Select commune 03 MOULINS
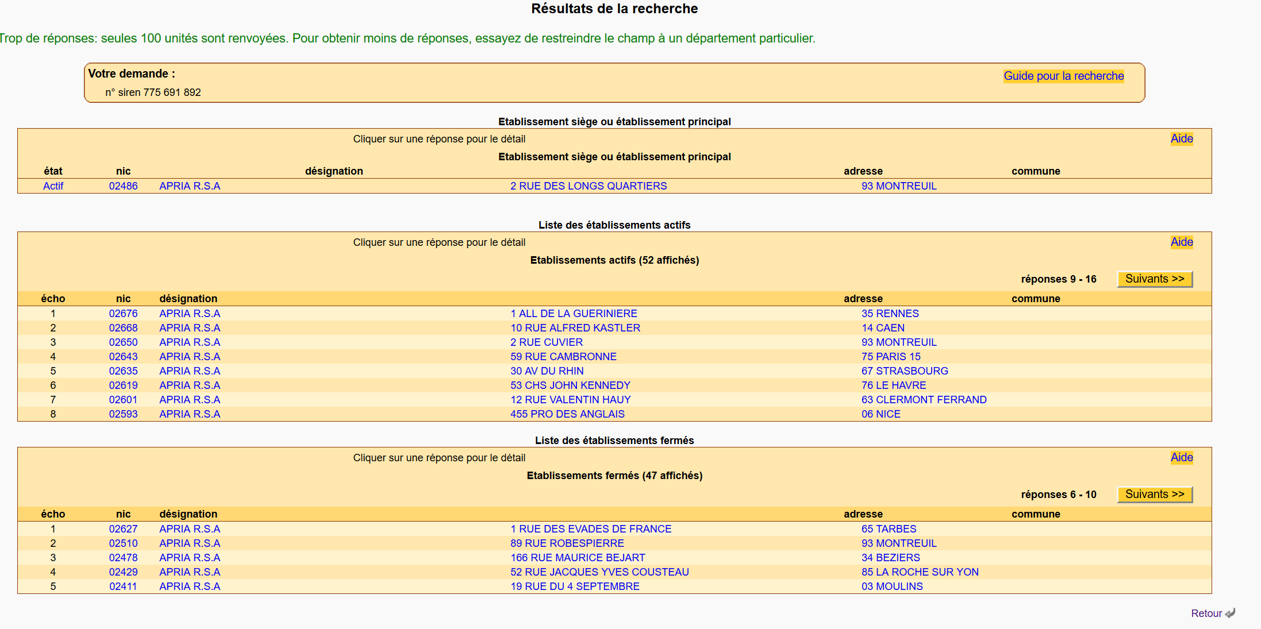Image resolution: width=1261 pixels, height=629 pixels. tap(892, 586)
